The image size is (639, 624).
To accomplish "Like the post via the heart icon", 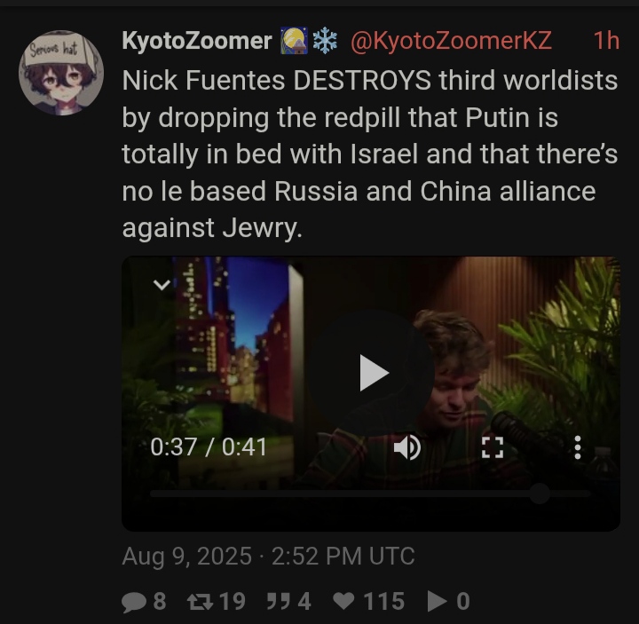I will 343,602.
